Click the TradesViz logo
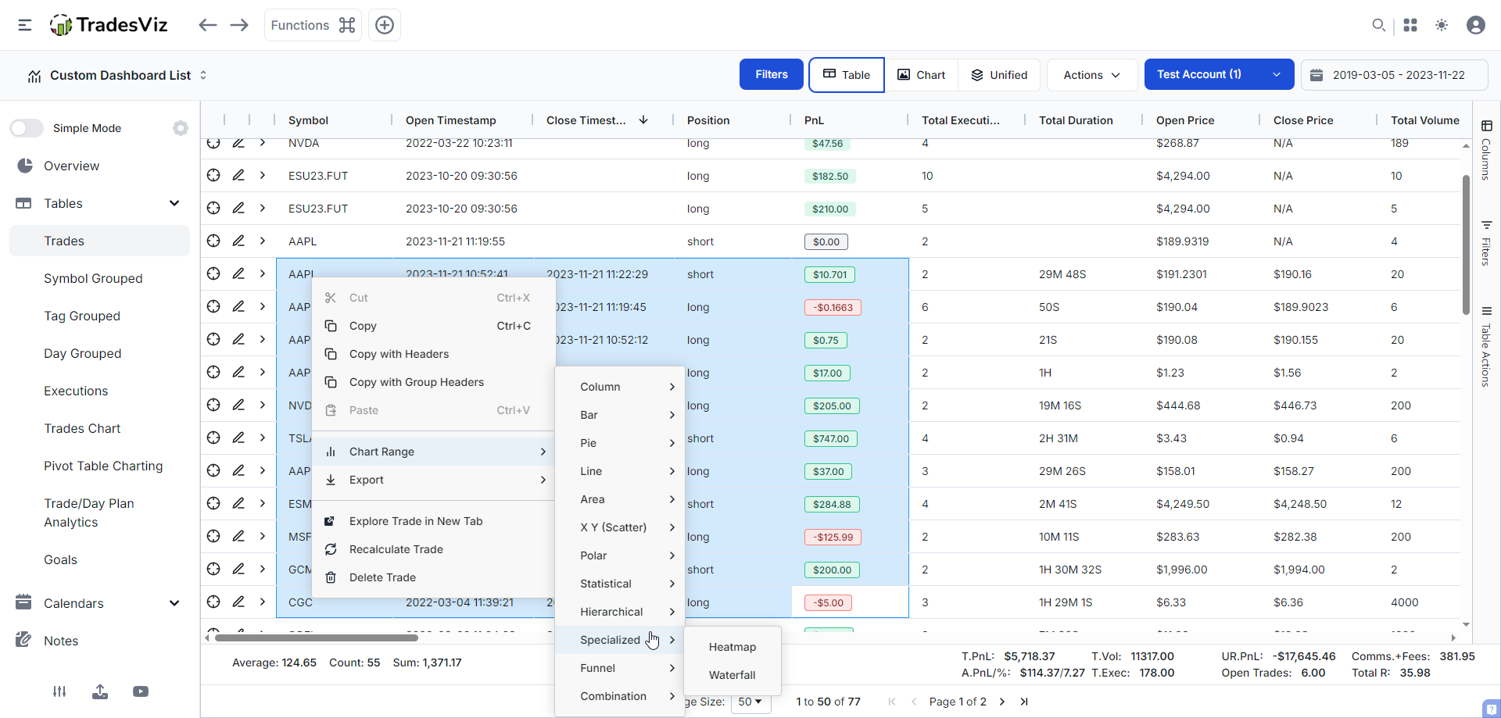Image resolution: width=1501 pixels, height=718 pixels. [109, 25]
